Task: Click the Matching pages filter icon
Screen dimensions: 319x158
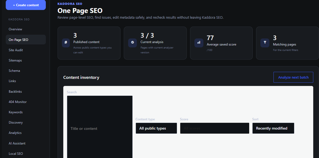Action: 265,43
